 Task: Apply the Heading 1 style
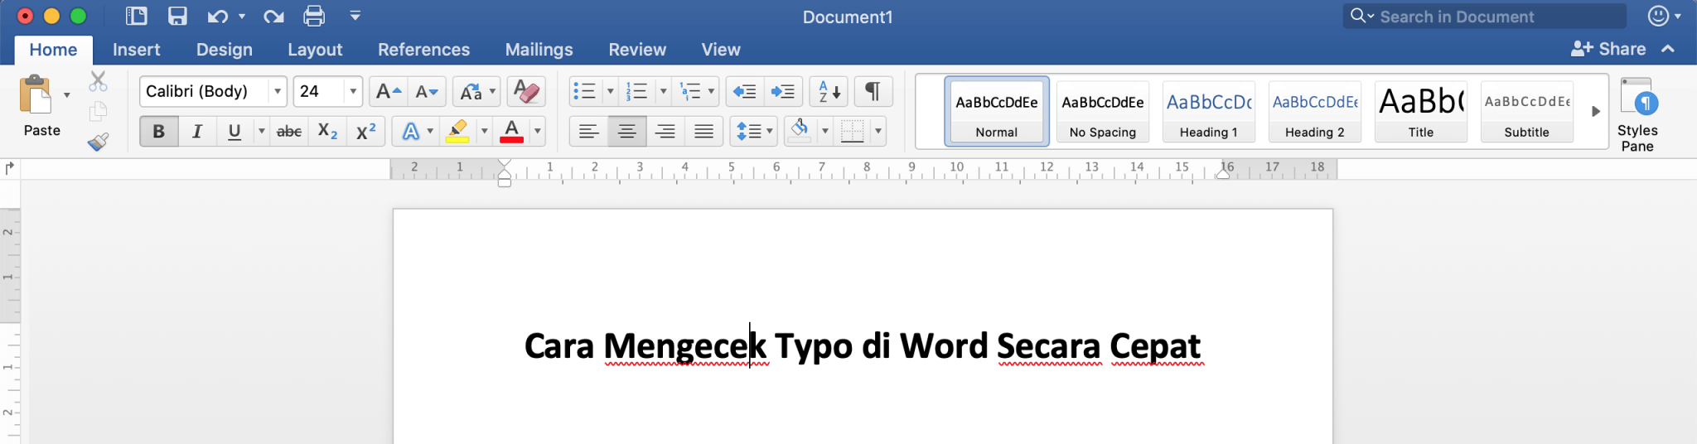[x=1209, y=111]
